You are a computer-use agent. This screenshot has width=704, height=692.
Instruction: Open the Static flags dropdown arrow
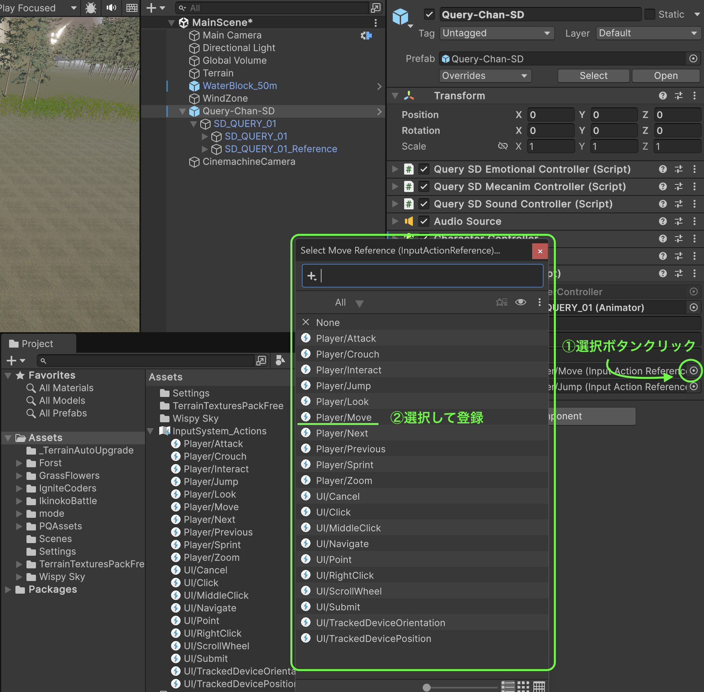tap(697, 15)
